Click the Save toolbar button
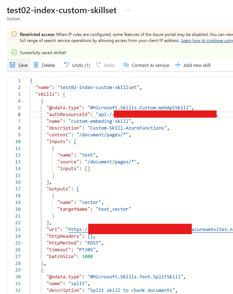Screen dimensions: 233x294 (18, 65)
